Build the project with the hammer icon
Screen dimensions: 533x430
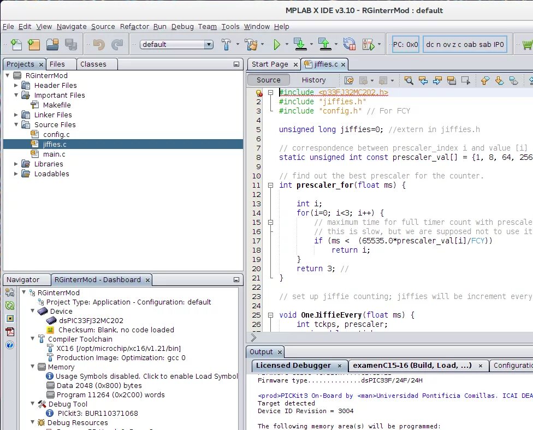(x=226, y=44)
